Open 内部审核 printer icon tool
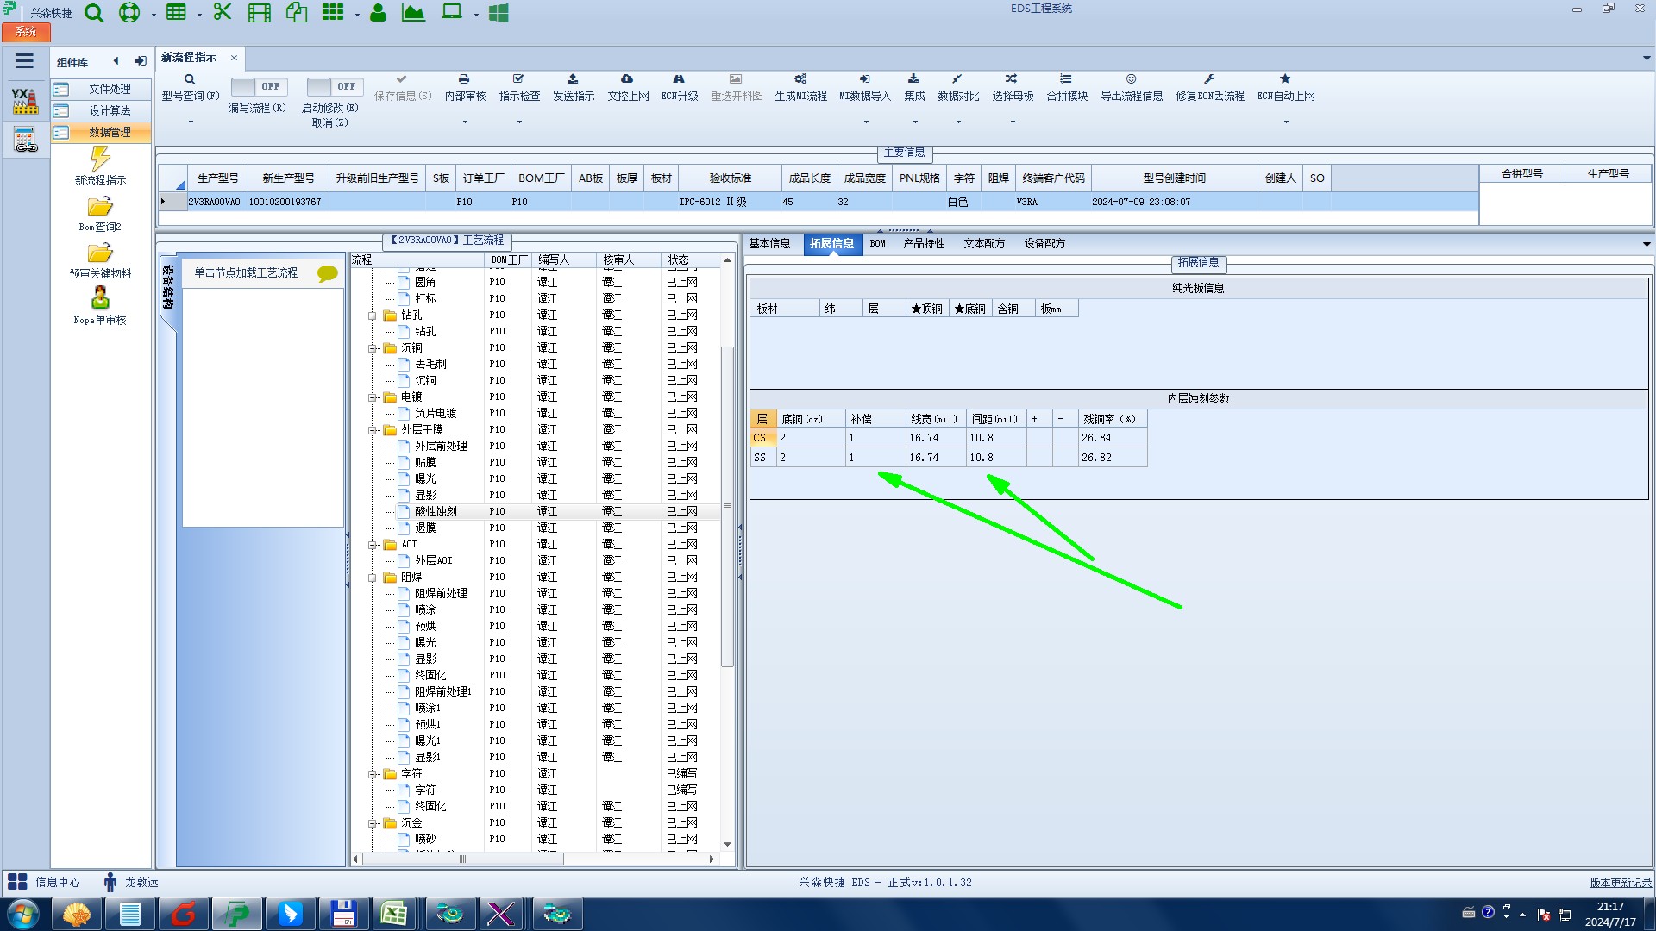Screen dimensions: 1656x931 [464, 79]
